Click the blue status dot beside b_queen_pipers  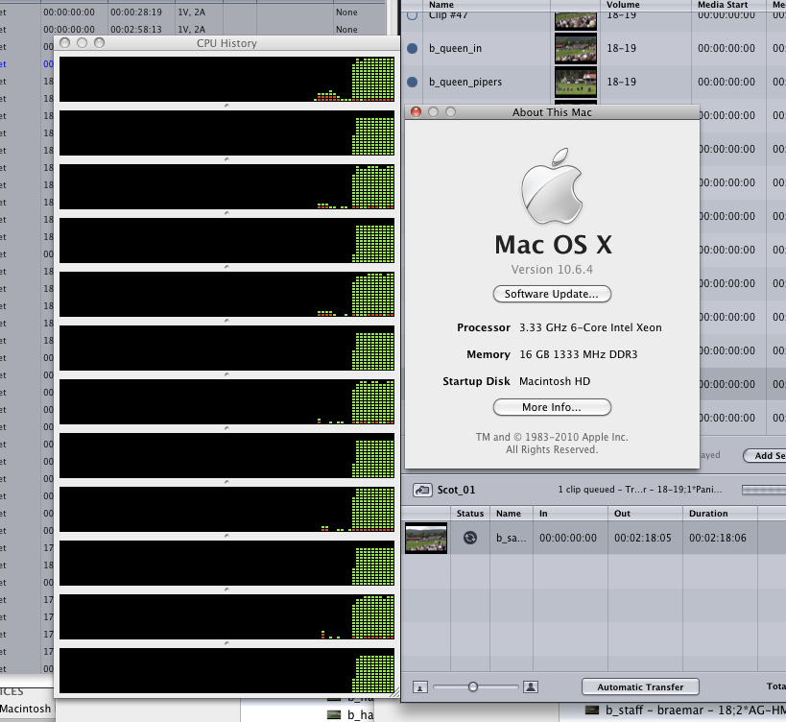(x=412, y=82)
